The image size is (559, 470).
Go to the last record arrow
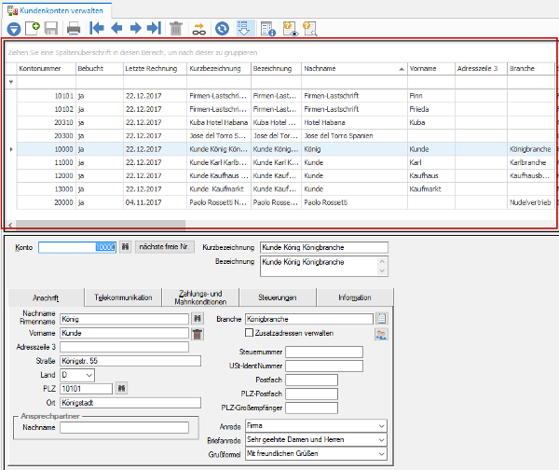[154, 28]
